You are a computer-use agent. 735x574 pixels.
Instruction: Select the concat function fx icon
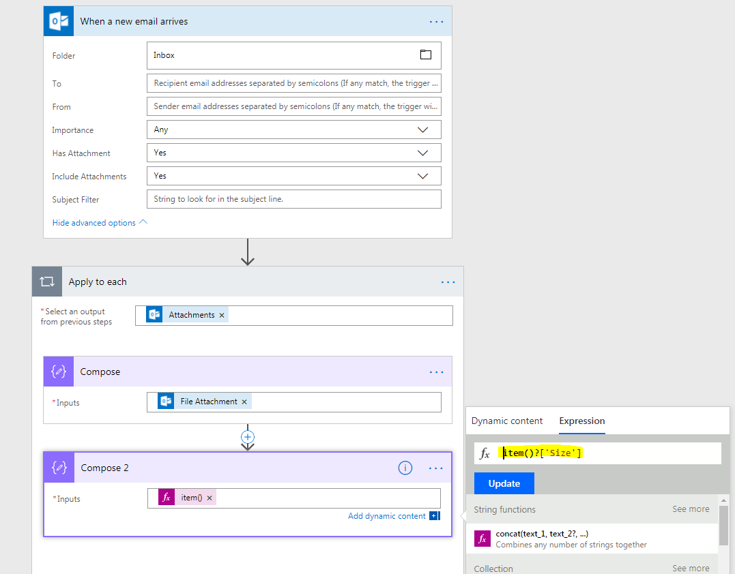pos(482,539)
